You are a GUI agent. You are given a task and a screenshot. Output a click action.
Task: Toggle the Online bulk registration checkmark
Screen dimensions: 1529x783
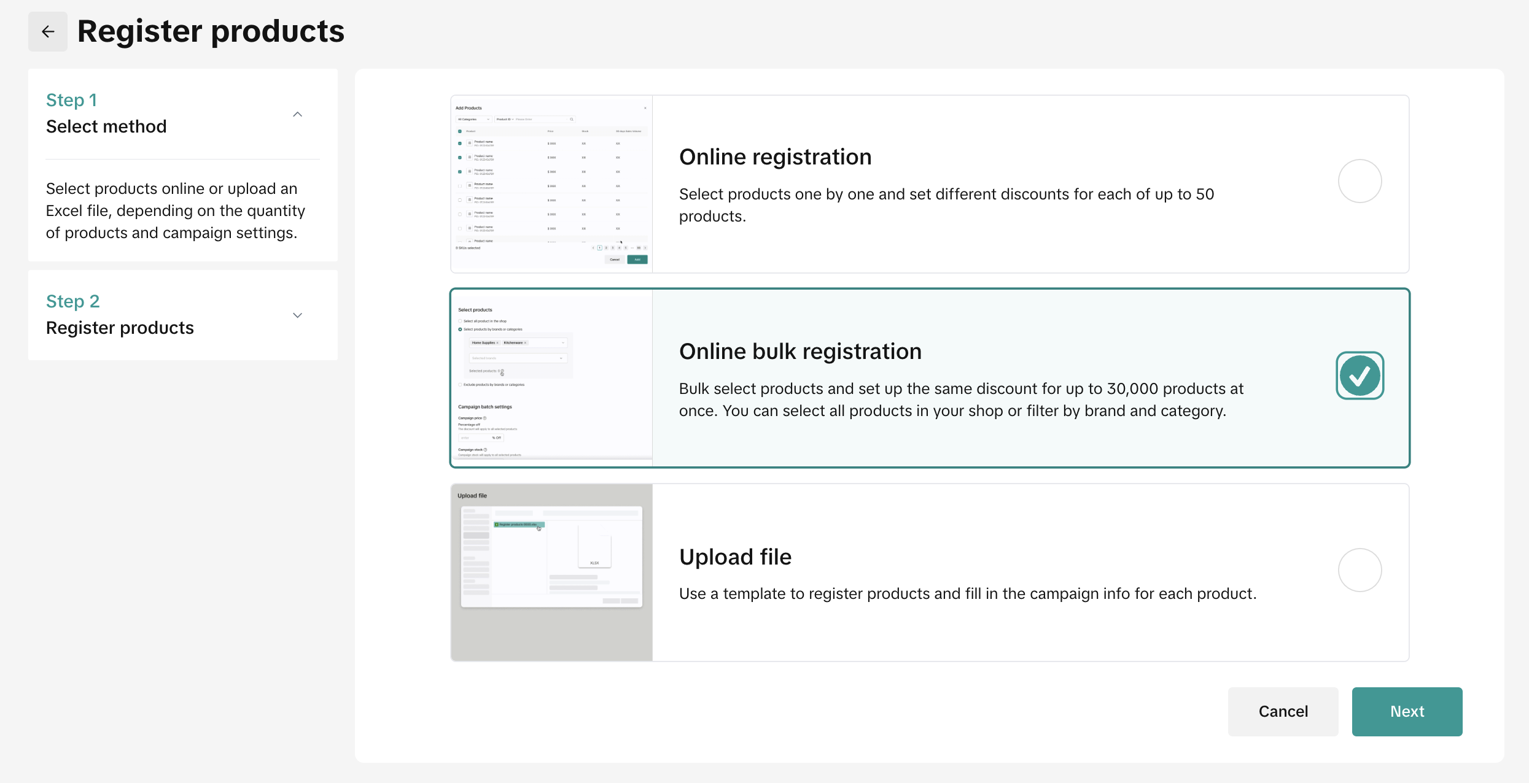click(x=1360, y=376)
